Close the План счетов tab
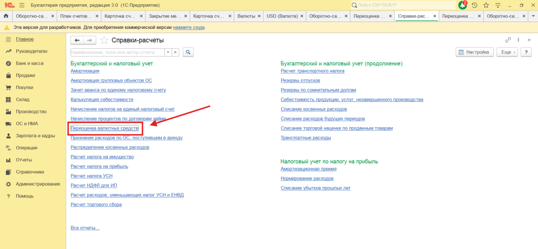538x249 pixels. click(x=97, y=16)
